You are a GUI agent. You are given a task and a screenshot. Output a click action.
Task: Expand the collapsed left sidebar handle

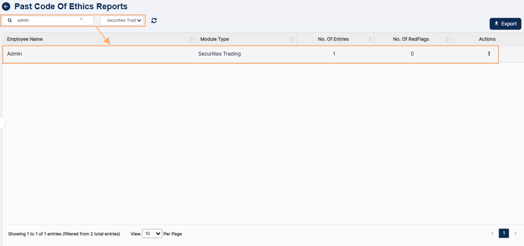[x=2, y=123]
